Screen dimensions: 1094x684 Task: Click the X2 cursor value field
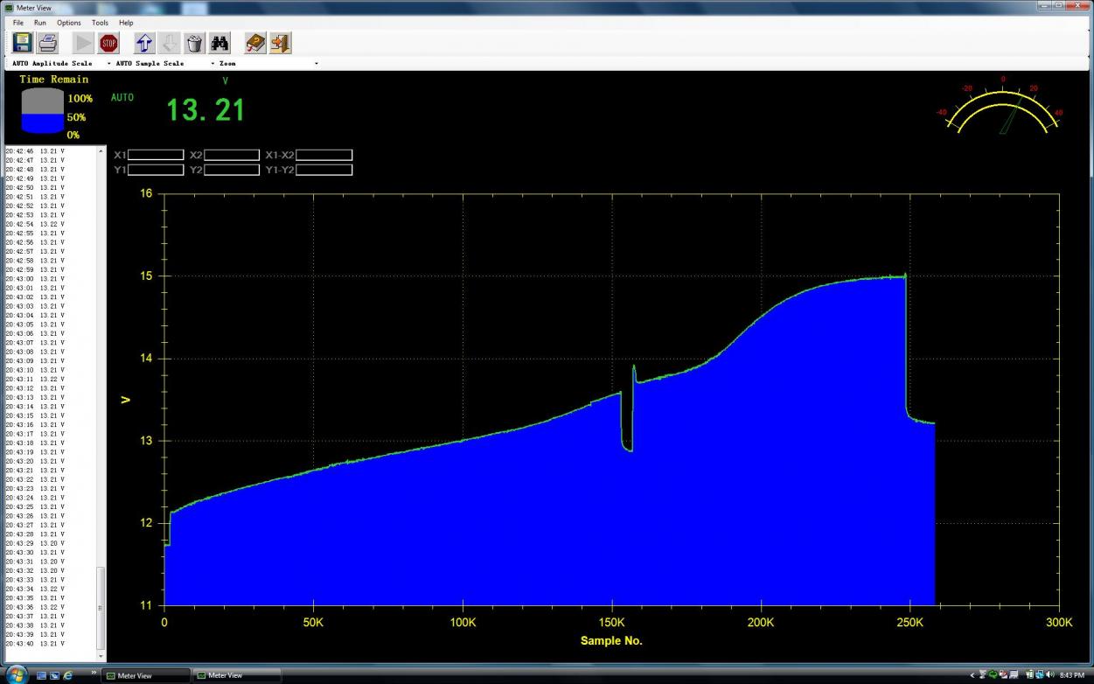point(232,155)
